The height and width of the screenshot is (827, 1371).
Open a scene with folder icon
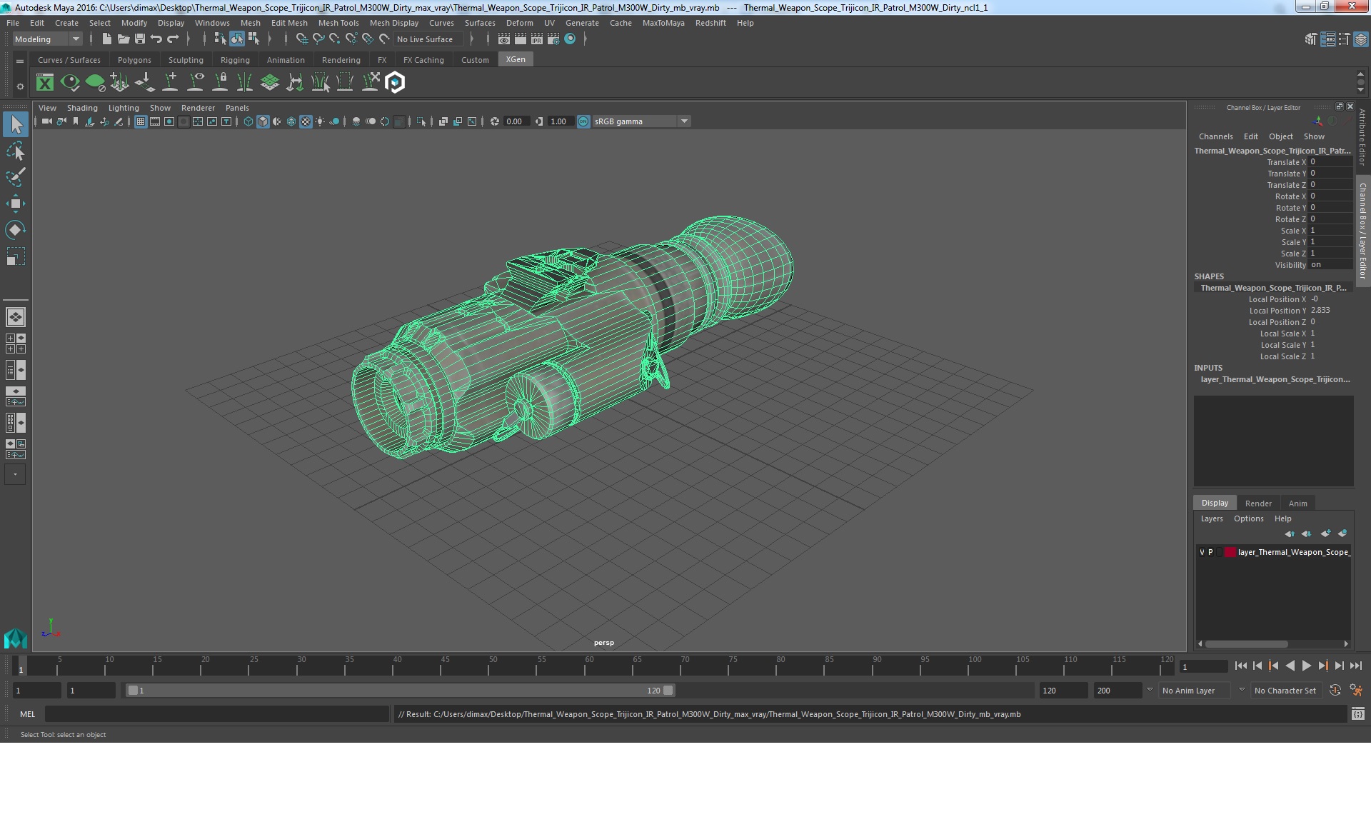click(124, 39)
